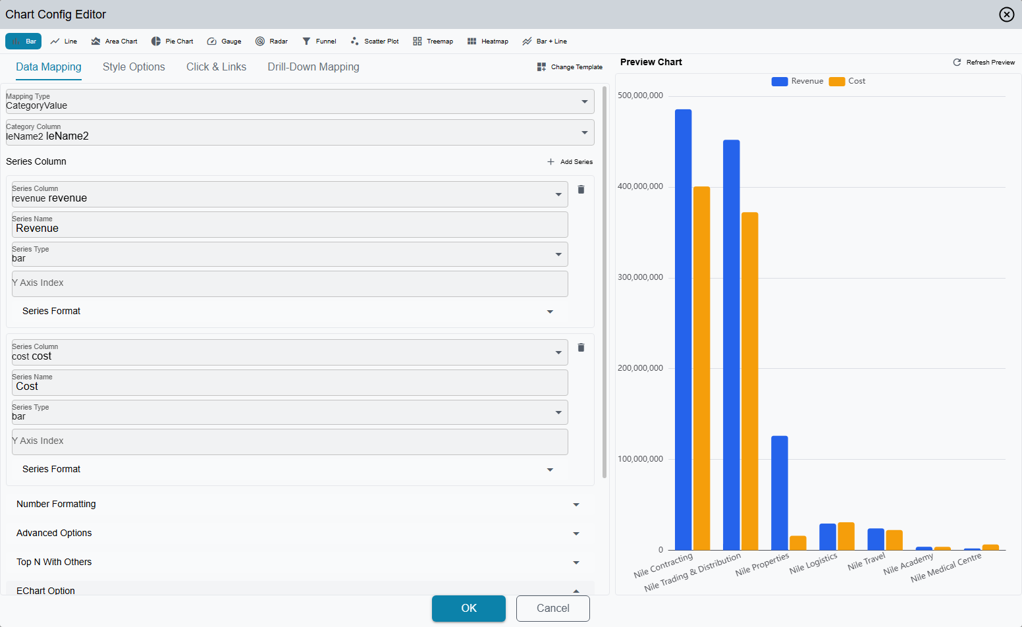Expand the Top N With Others section
This screenshot has width=1022, height=627.
(x=300, y=562)
